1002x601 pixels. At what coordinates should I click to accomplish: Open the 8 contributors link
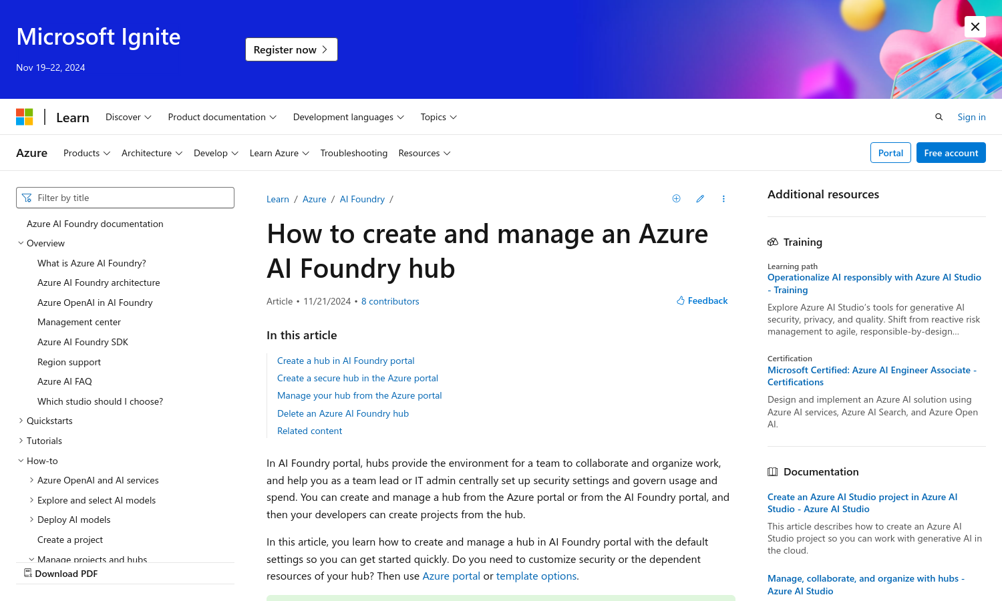(390, 301)
